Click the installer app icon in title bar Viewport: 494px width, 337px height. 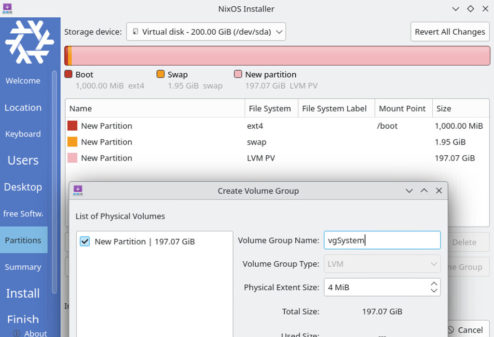pos(7,9)
